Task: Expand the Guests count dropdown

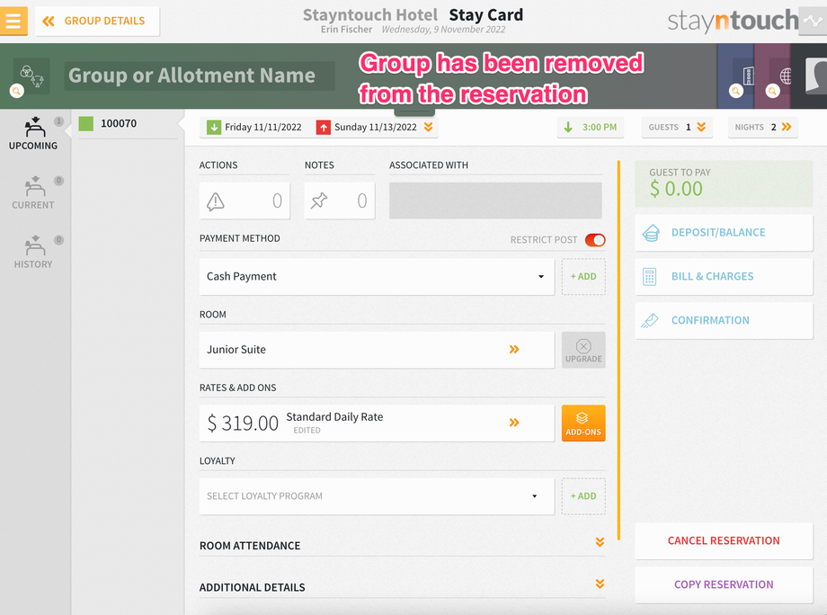Action: 677,127
